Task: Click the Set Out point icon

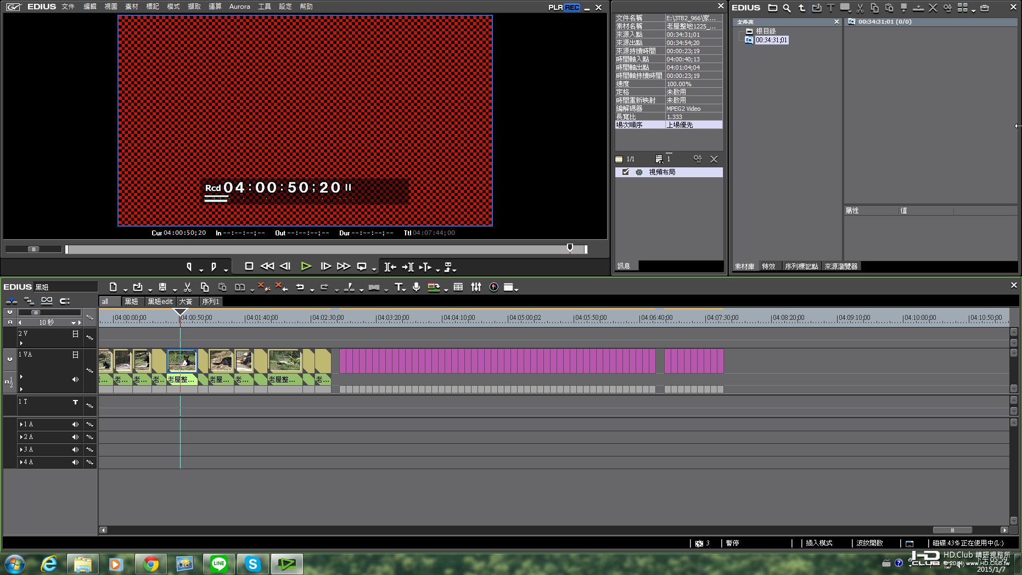Action: coord(214,267)
